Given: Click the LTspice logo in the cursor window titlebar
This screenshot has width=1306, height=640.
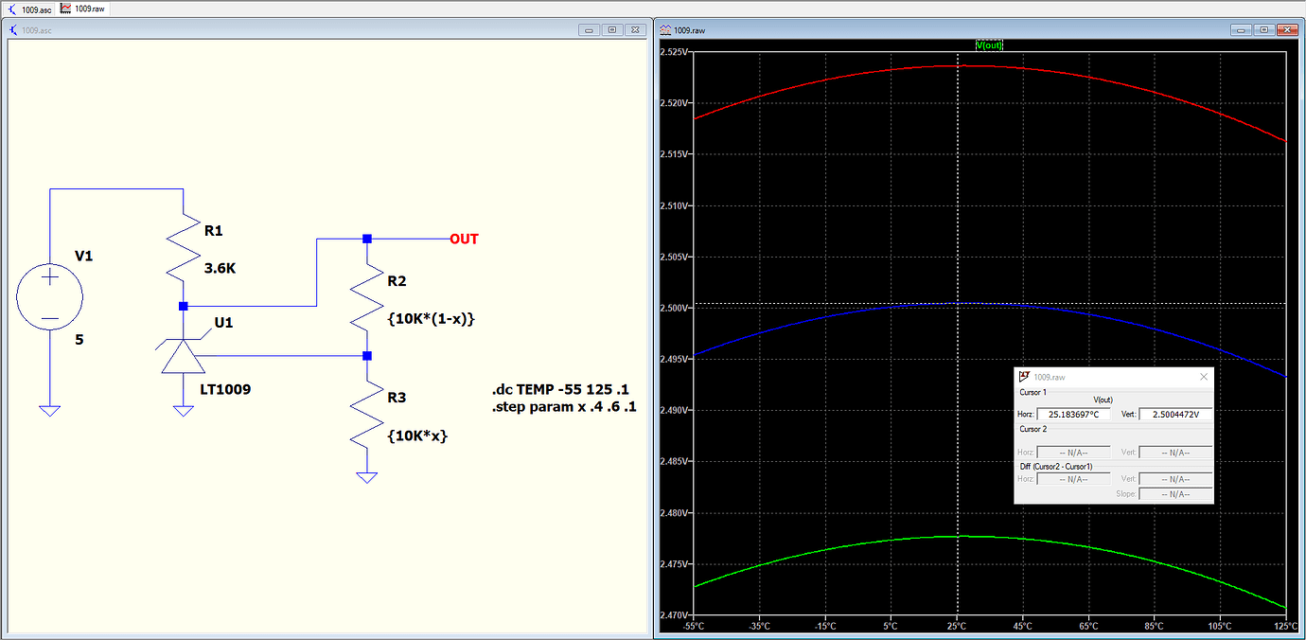Looking at the screenshot, I should (1025, 376).
